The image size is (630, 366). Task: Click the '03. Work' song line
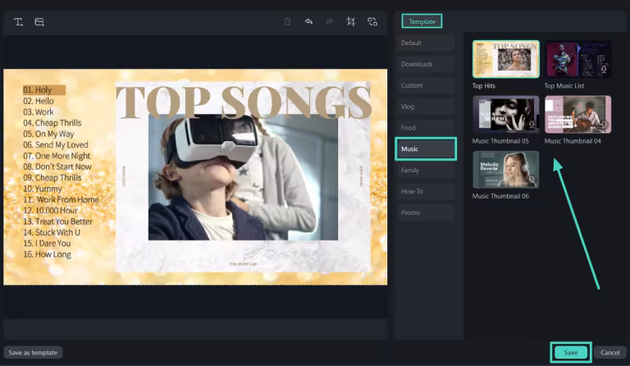tap(39, 112)
